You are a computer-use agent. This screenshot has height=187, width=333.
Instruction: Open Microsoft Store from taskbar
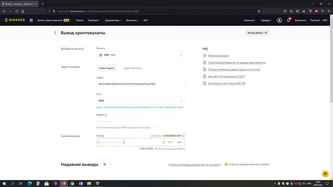46,183
